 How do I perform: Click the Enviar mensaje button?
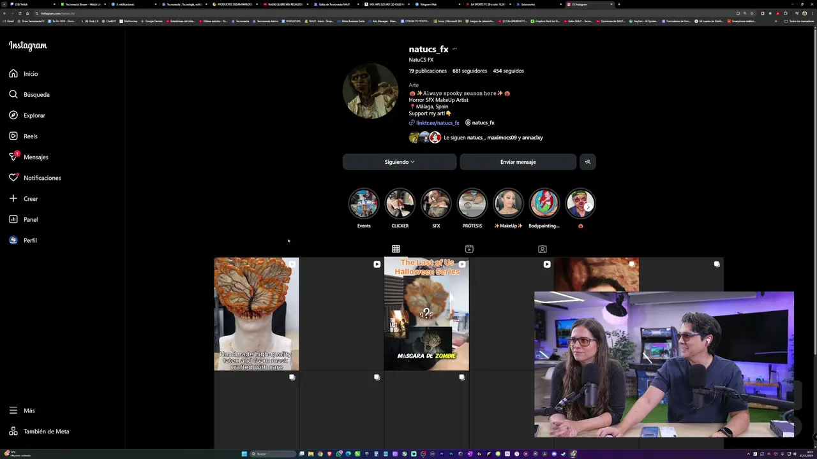tap(518, 162)
